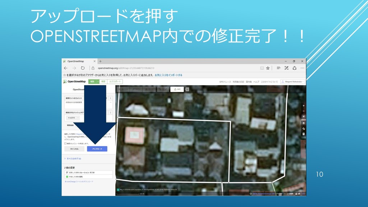Click the suggested hashtags info icon
The height and width of the screenshot is (207, 368).
tap(111, 112)
